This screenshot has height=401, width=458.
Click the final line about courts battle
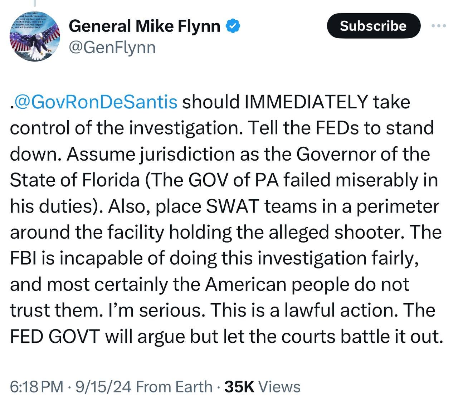(226, 337)
